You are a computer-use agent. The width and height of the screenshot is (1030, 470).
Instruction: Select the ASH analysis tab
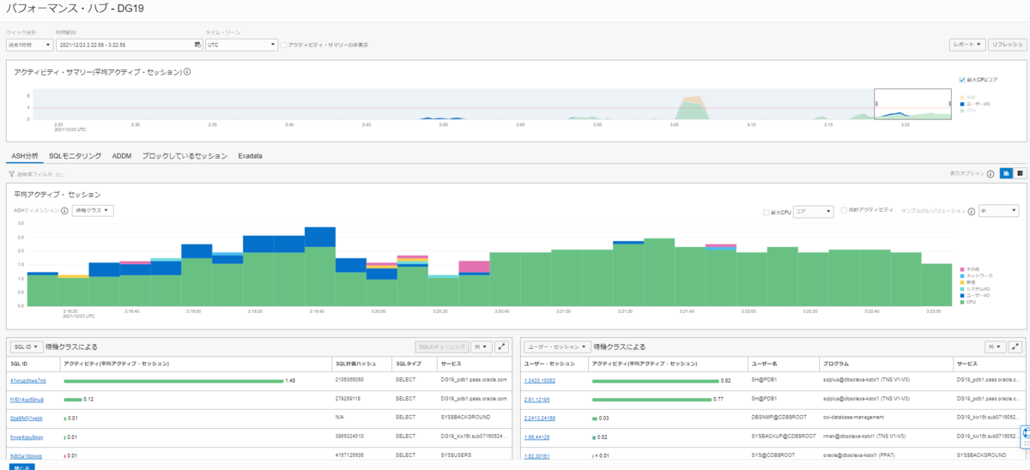click(x=25, y=156)
